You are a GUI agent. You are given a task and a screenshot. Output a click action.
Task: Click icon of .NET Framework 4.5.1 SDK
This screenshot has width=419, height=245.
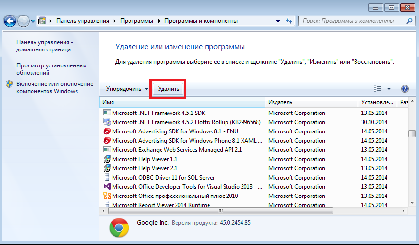107,113
